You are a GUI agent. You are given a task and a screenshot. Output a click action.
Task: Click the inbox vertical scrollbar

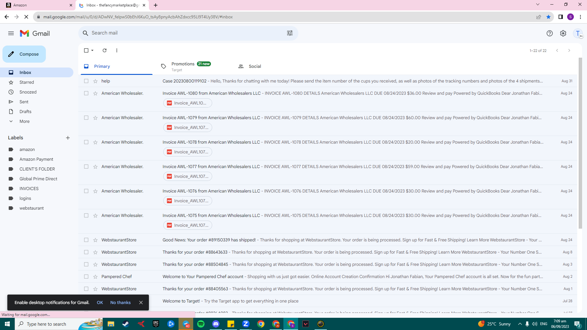pyautogui.click(x=580, y=143)
